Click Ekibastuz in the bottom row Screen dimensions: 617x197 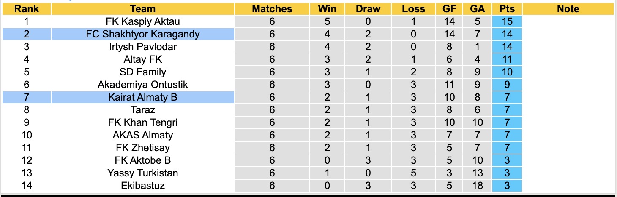point(143,186)
